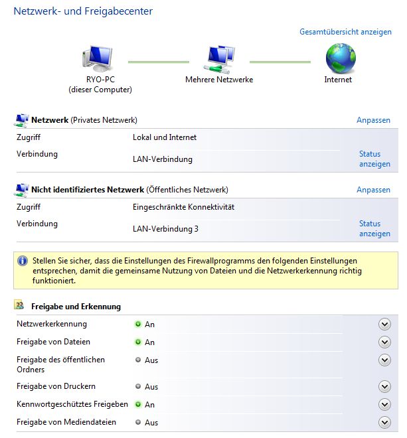
Task: Click Anpassen for the private Netzwerk
Action: tap(373, 120)
